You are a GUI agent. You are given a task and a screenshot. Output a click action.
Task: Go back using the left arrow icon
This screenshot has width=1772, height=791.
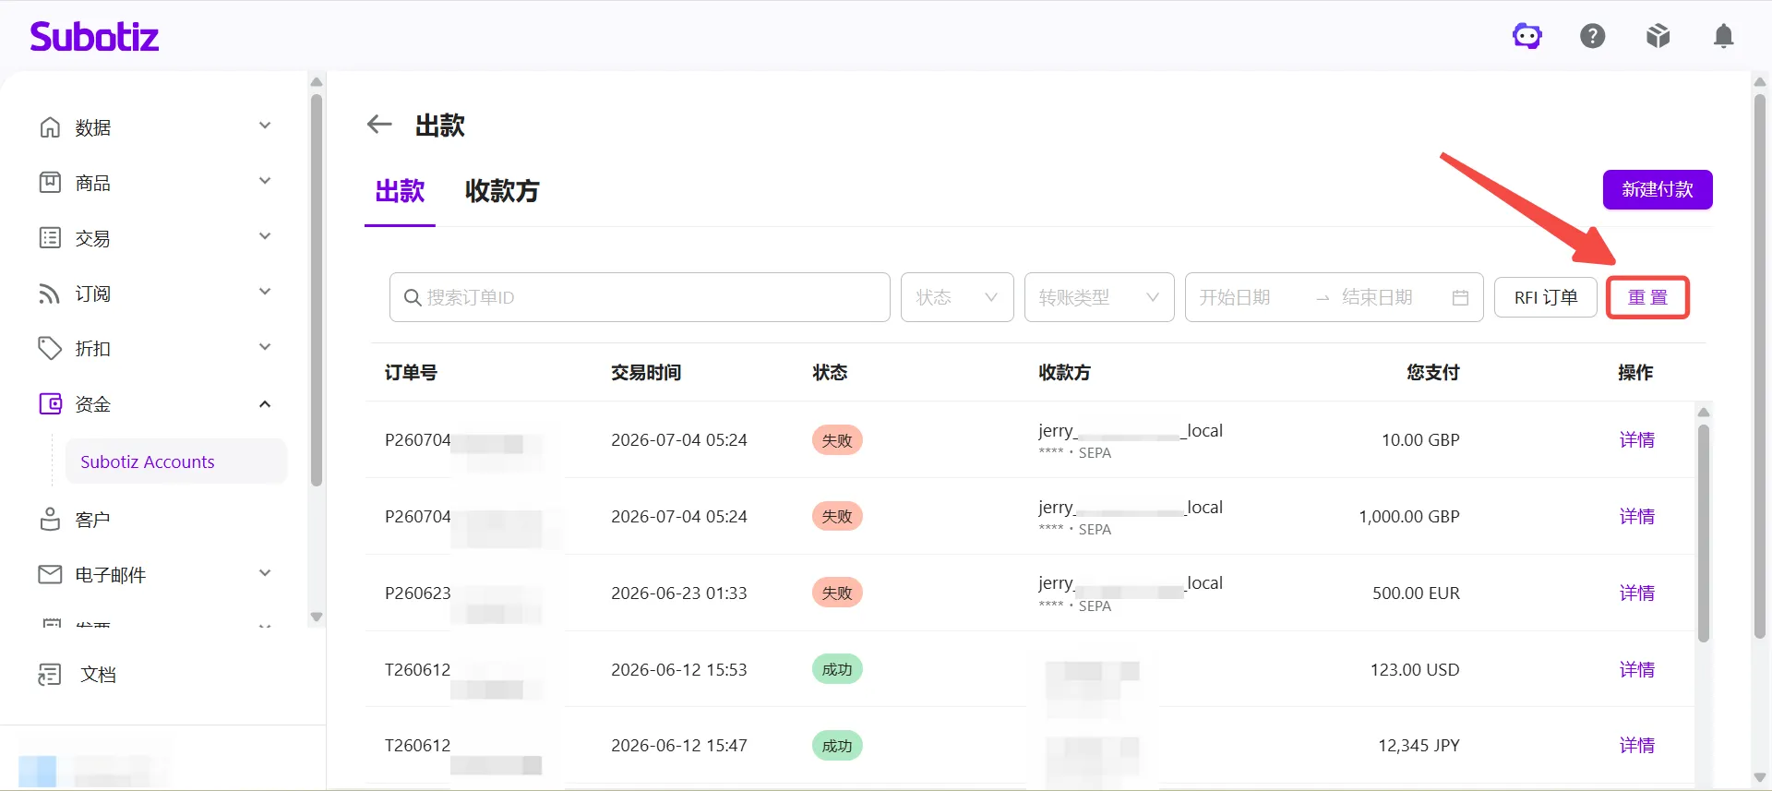tap(379, 125)
